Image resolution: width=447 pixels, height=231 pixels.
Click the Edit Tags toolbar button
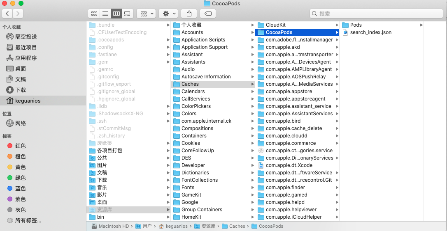(x=208, y=14)
